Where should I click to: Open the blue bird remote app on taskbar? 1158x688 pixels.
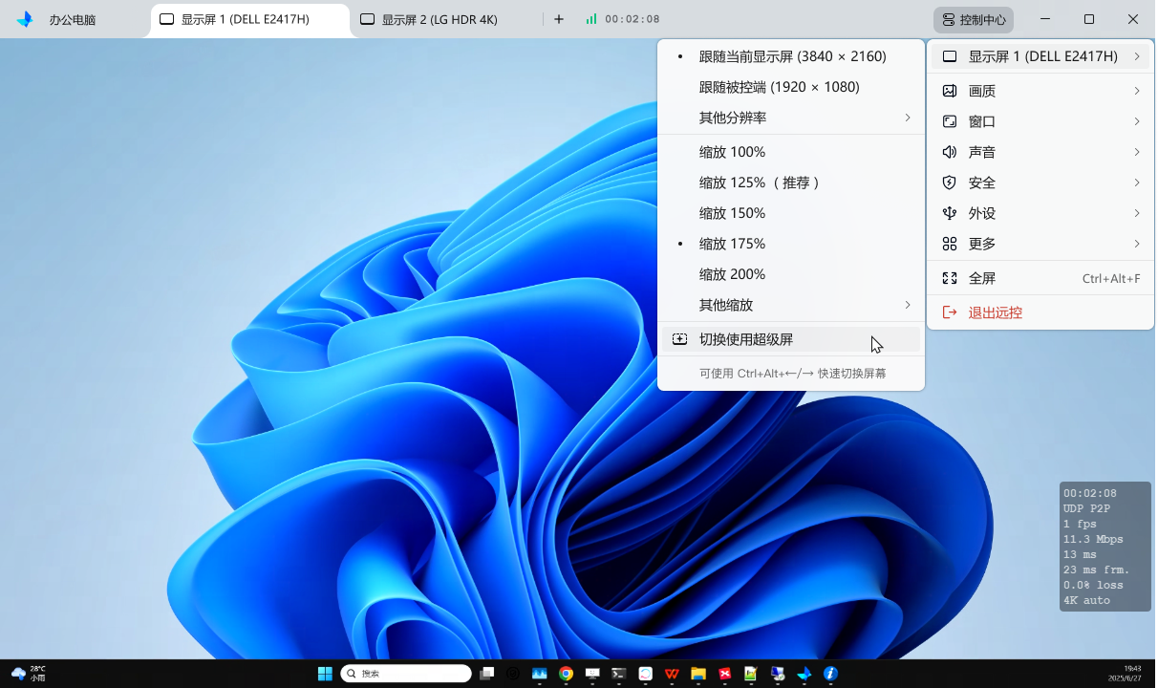click(804, 674)
